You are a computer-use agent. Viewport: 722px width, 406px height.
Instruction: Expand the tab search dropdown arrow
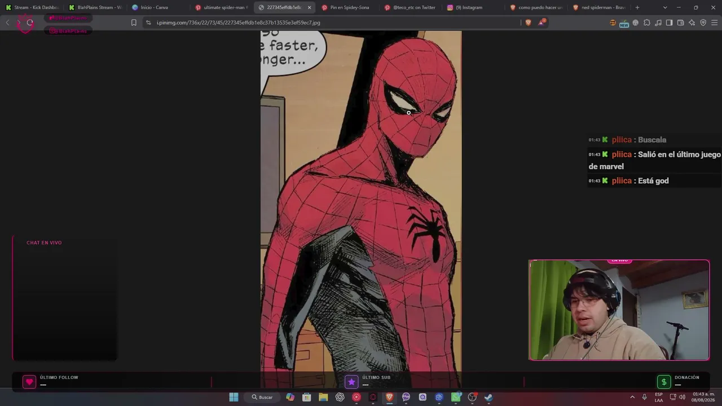tap(665, 7)
